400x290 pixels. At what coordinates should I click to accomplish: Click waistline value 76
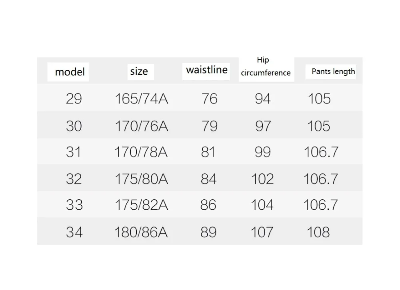(x=210, y=99)
